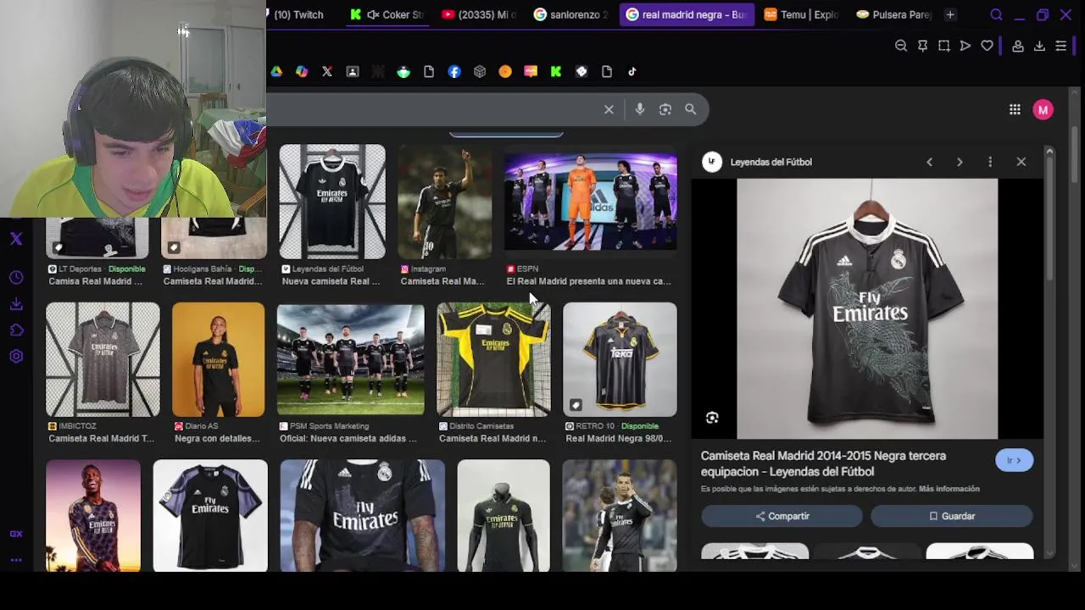Select the RETRO 10 Teka jersey thumbnail
1085x610 pixels.
(620, 359)
